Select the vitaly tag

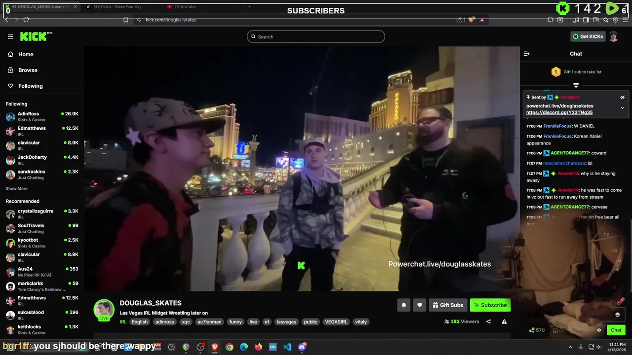pos(361,322)
